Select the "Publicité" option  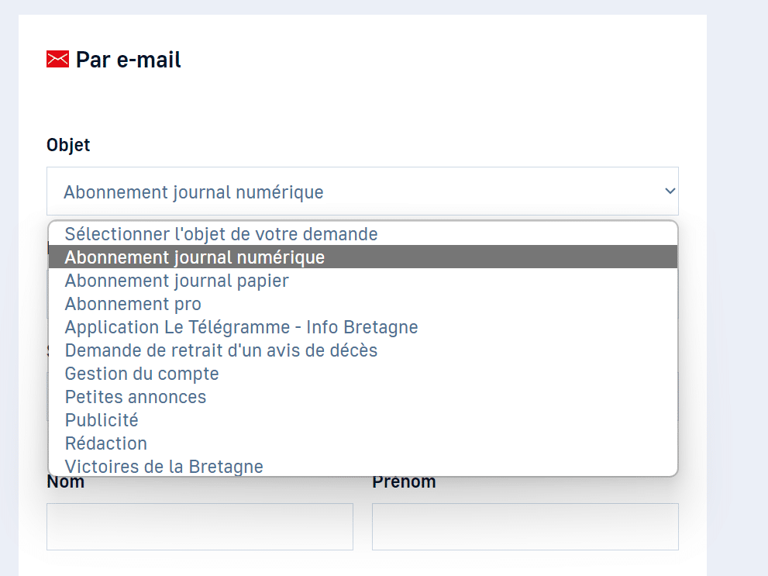pyautogui.click(x=102, y=420)
